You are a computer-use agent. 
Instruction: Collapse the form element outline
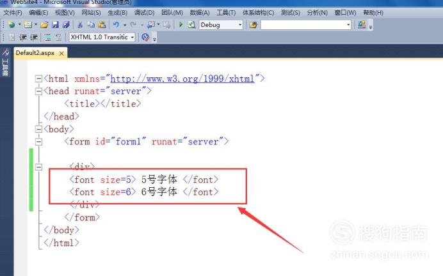coord(38,142)
